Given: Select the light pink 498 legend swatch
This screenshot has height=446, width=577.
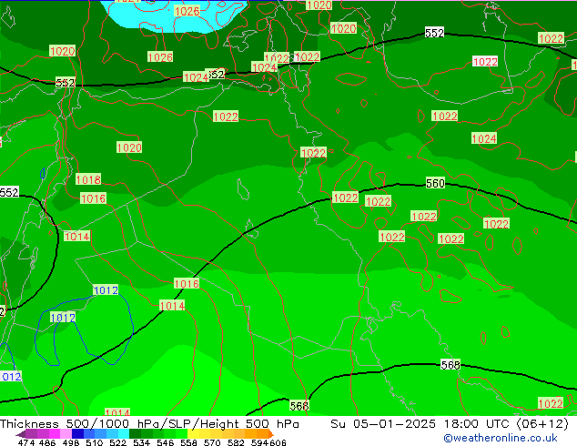Looking at the screenshot, I should [66, 433].
